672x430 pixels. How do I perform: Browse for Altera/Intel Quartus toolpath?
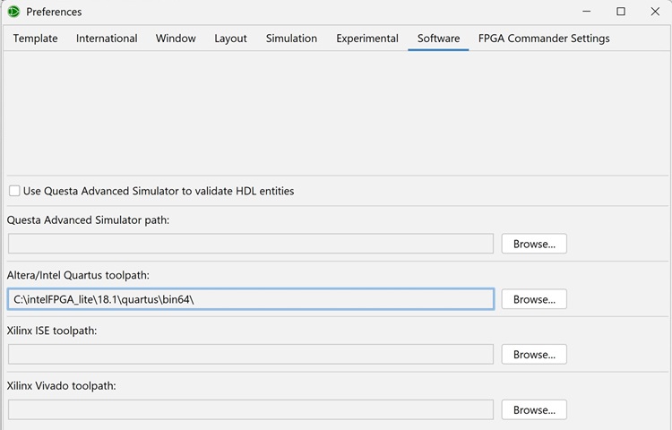click(x=534, y=299)
